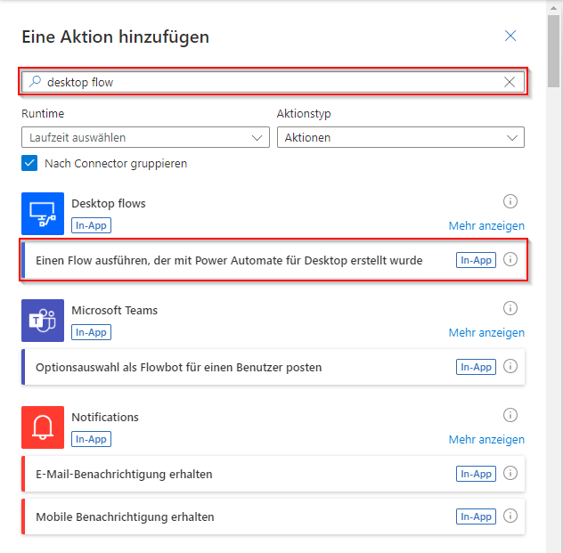Image resolution: width=563 pixels, height=553 pixels.
Task: Uncheck Nach Connector gruppieren
Action: click(29, 163)
